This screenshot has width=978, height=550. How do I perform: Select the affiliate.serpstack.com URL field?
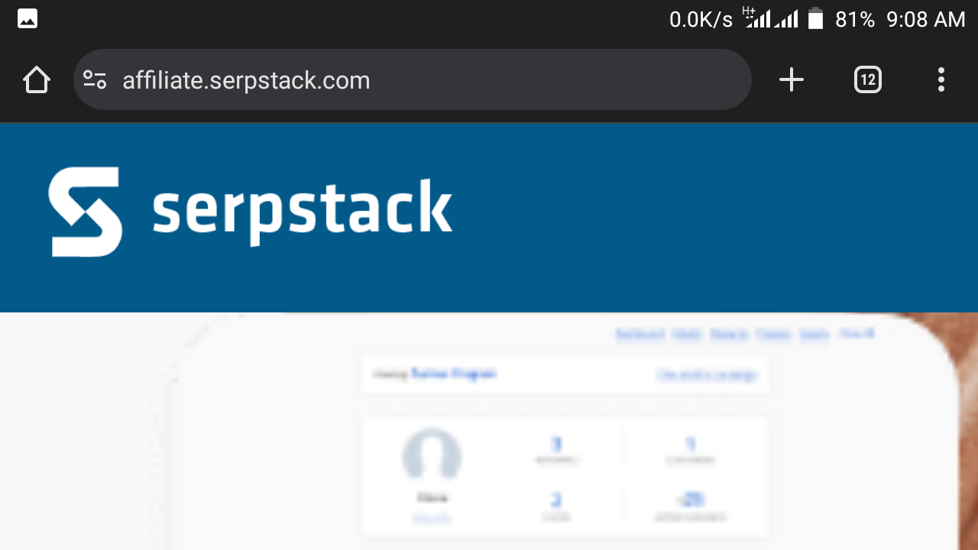click(x=413, y=79)
